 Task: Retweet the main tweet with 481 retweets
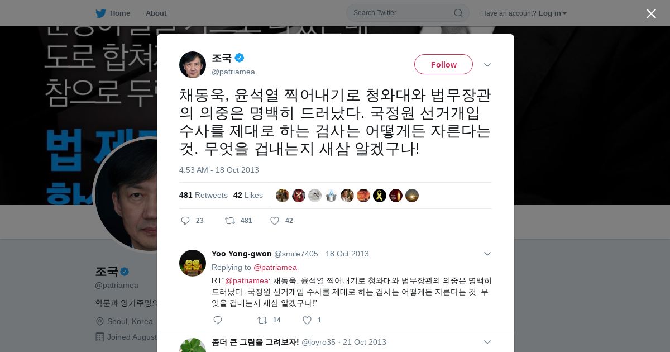(x=229, y=221)
